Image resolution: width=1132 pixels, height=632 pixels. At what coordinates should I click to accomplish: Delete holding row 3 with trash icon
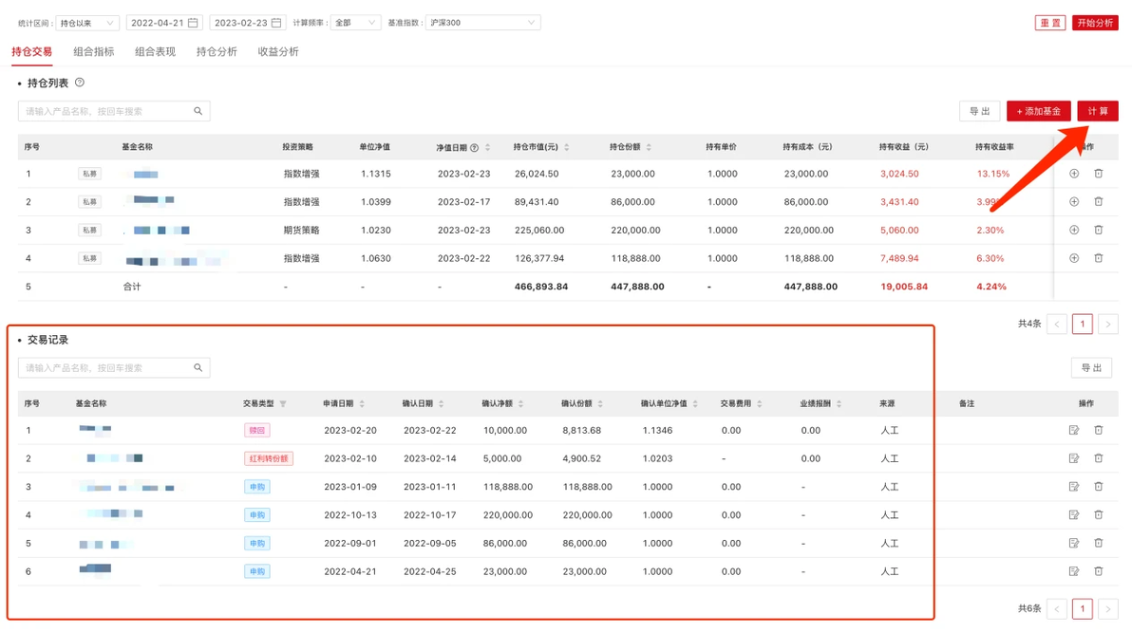click(x=1098, y=231)
